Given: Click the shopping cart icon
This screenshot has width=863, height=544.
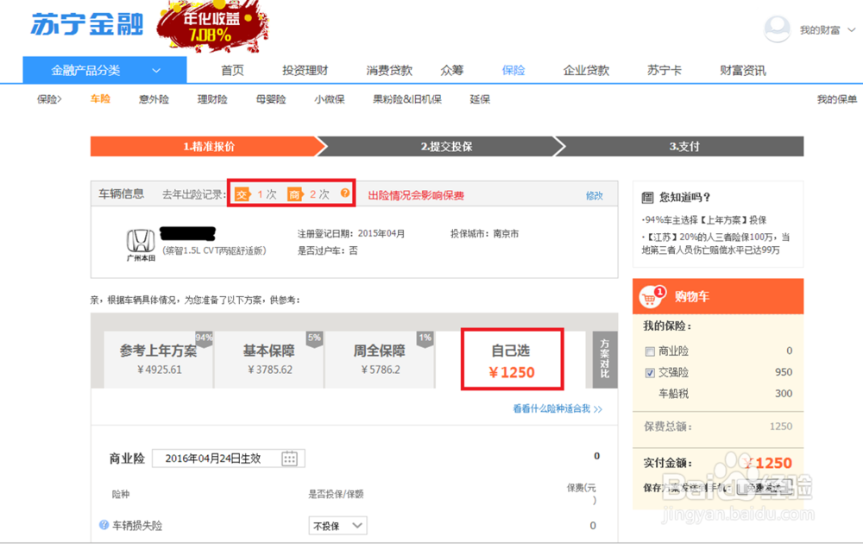Looking at the screenshot, I should click(x=650, y=297).
